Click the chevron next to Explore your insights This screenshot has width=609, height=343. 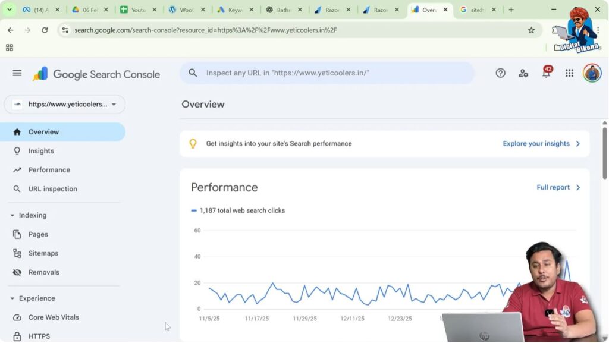click(x=578, y=144)
